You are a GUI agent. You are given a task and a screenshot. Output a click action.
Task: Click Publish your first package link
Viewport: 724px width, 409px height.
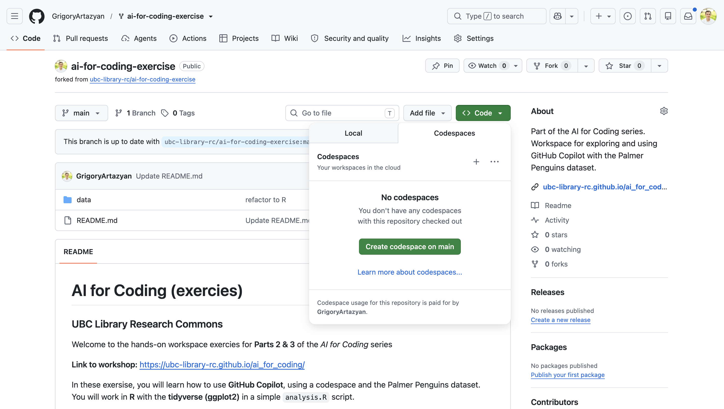(567, 375)
